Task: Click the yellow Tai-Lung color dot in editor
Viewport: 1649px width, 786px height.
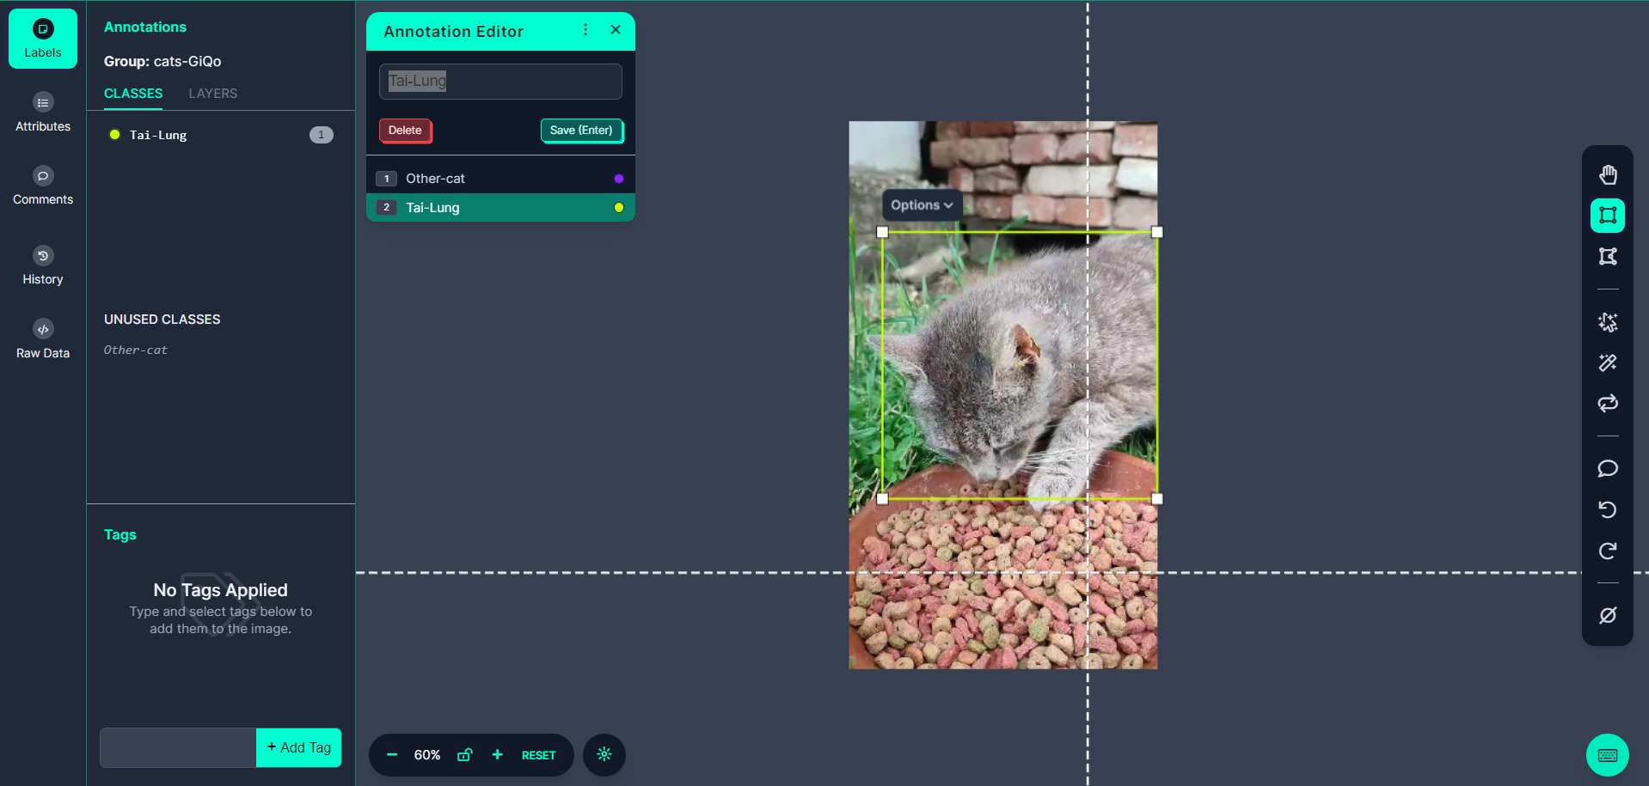Action: coord(619,208)
